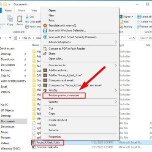Click Cut in the context menu
This screenshot has height=152, width=152.
click(x=51, y=109)
